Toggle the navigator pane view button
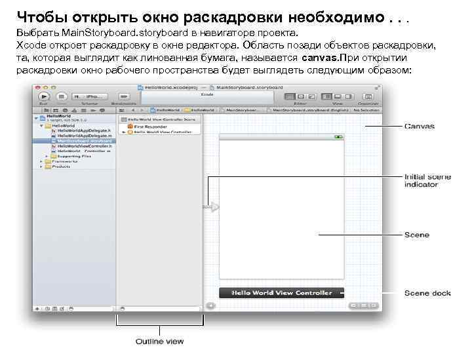 [326, 96]
